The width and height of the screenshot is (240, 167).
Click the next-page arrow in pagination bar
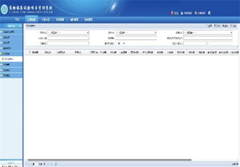coord(48,164)
